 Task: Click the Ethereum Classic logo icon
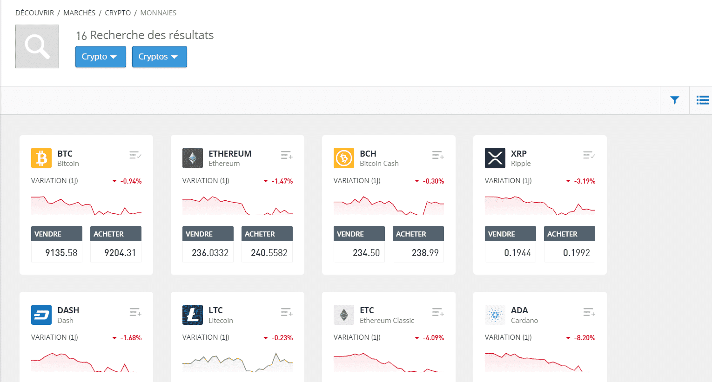click(x=344, y=315)
